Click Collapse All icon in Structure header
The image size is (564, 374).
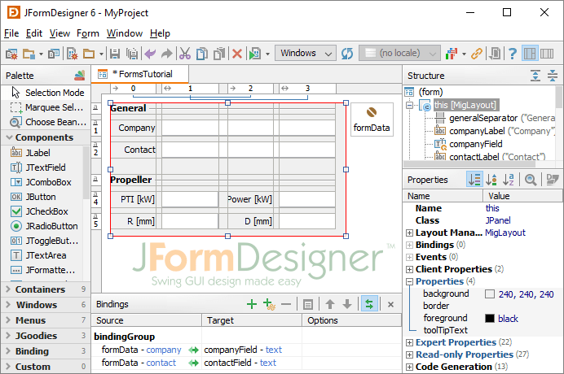click(552, 76)
